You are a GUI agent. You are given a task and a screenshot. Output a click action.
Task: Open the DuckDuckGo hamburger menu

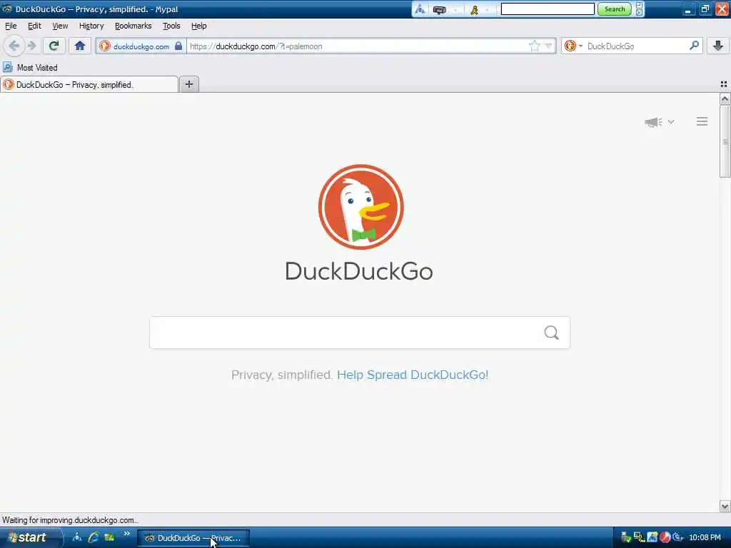pyautogui.click(x=702, y=121)
